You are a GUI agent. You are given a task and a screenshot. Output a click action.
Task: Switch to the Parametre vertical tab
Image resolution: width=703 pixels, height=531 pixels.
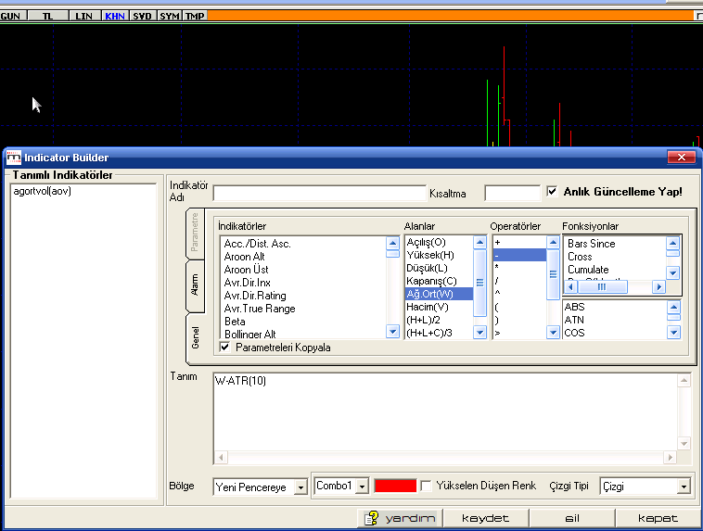[x=195, y=232]
